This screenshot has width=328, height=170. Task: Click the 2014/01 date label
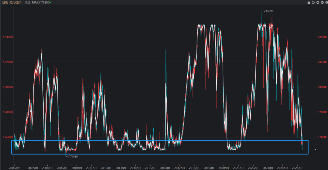pyautogui.click(x=135, y=168)
